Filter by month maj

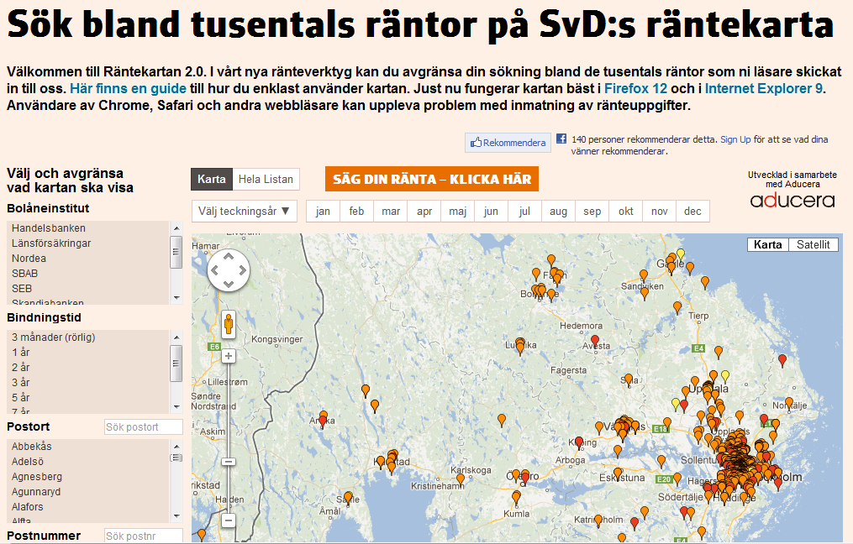(457, 212)
